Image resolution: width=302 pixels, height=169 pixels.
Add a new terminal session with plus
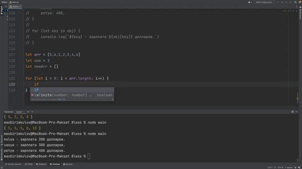[x=28, y=112]
